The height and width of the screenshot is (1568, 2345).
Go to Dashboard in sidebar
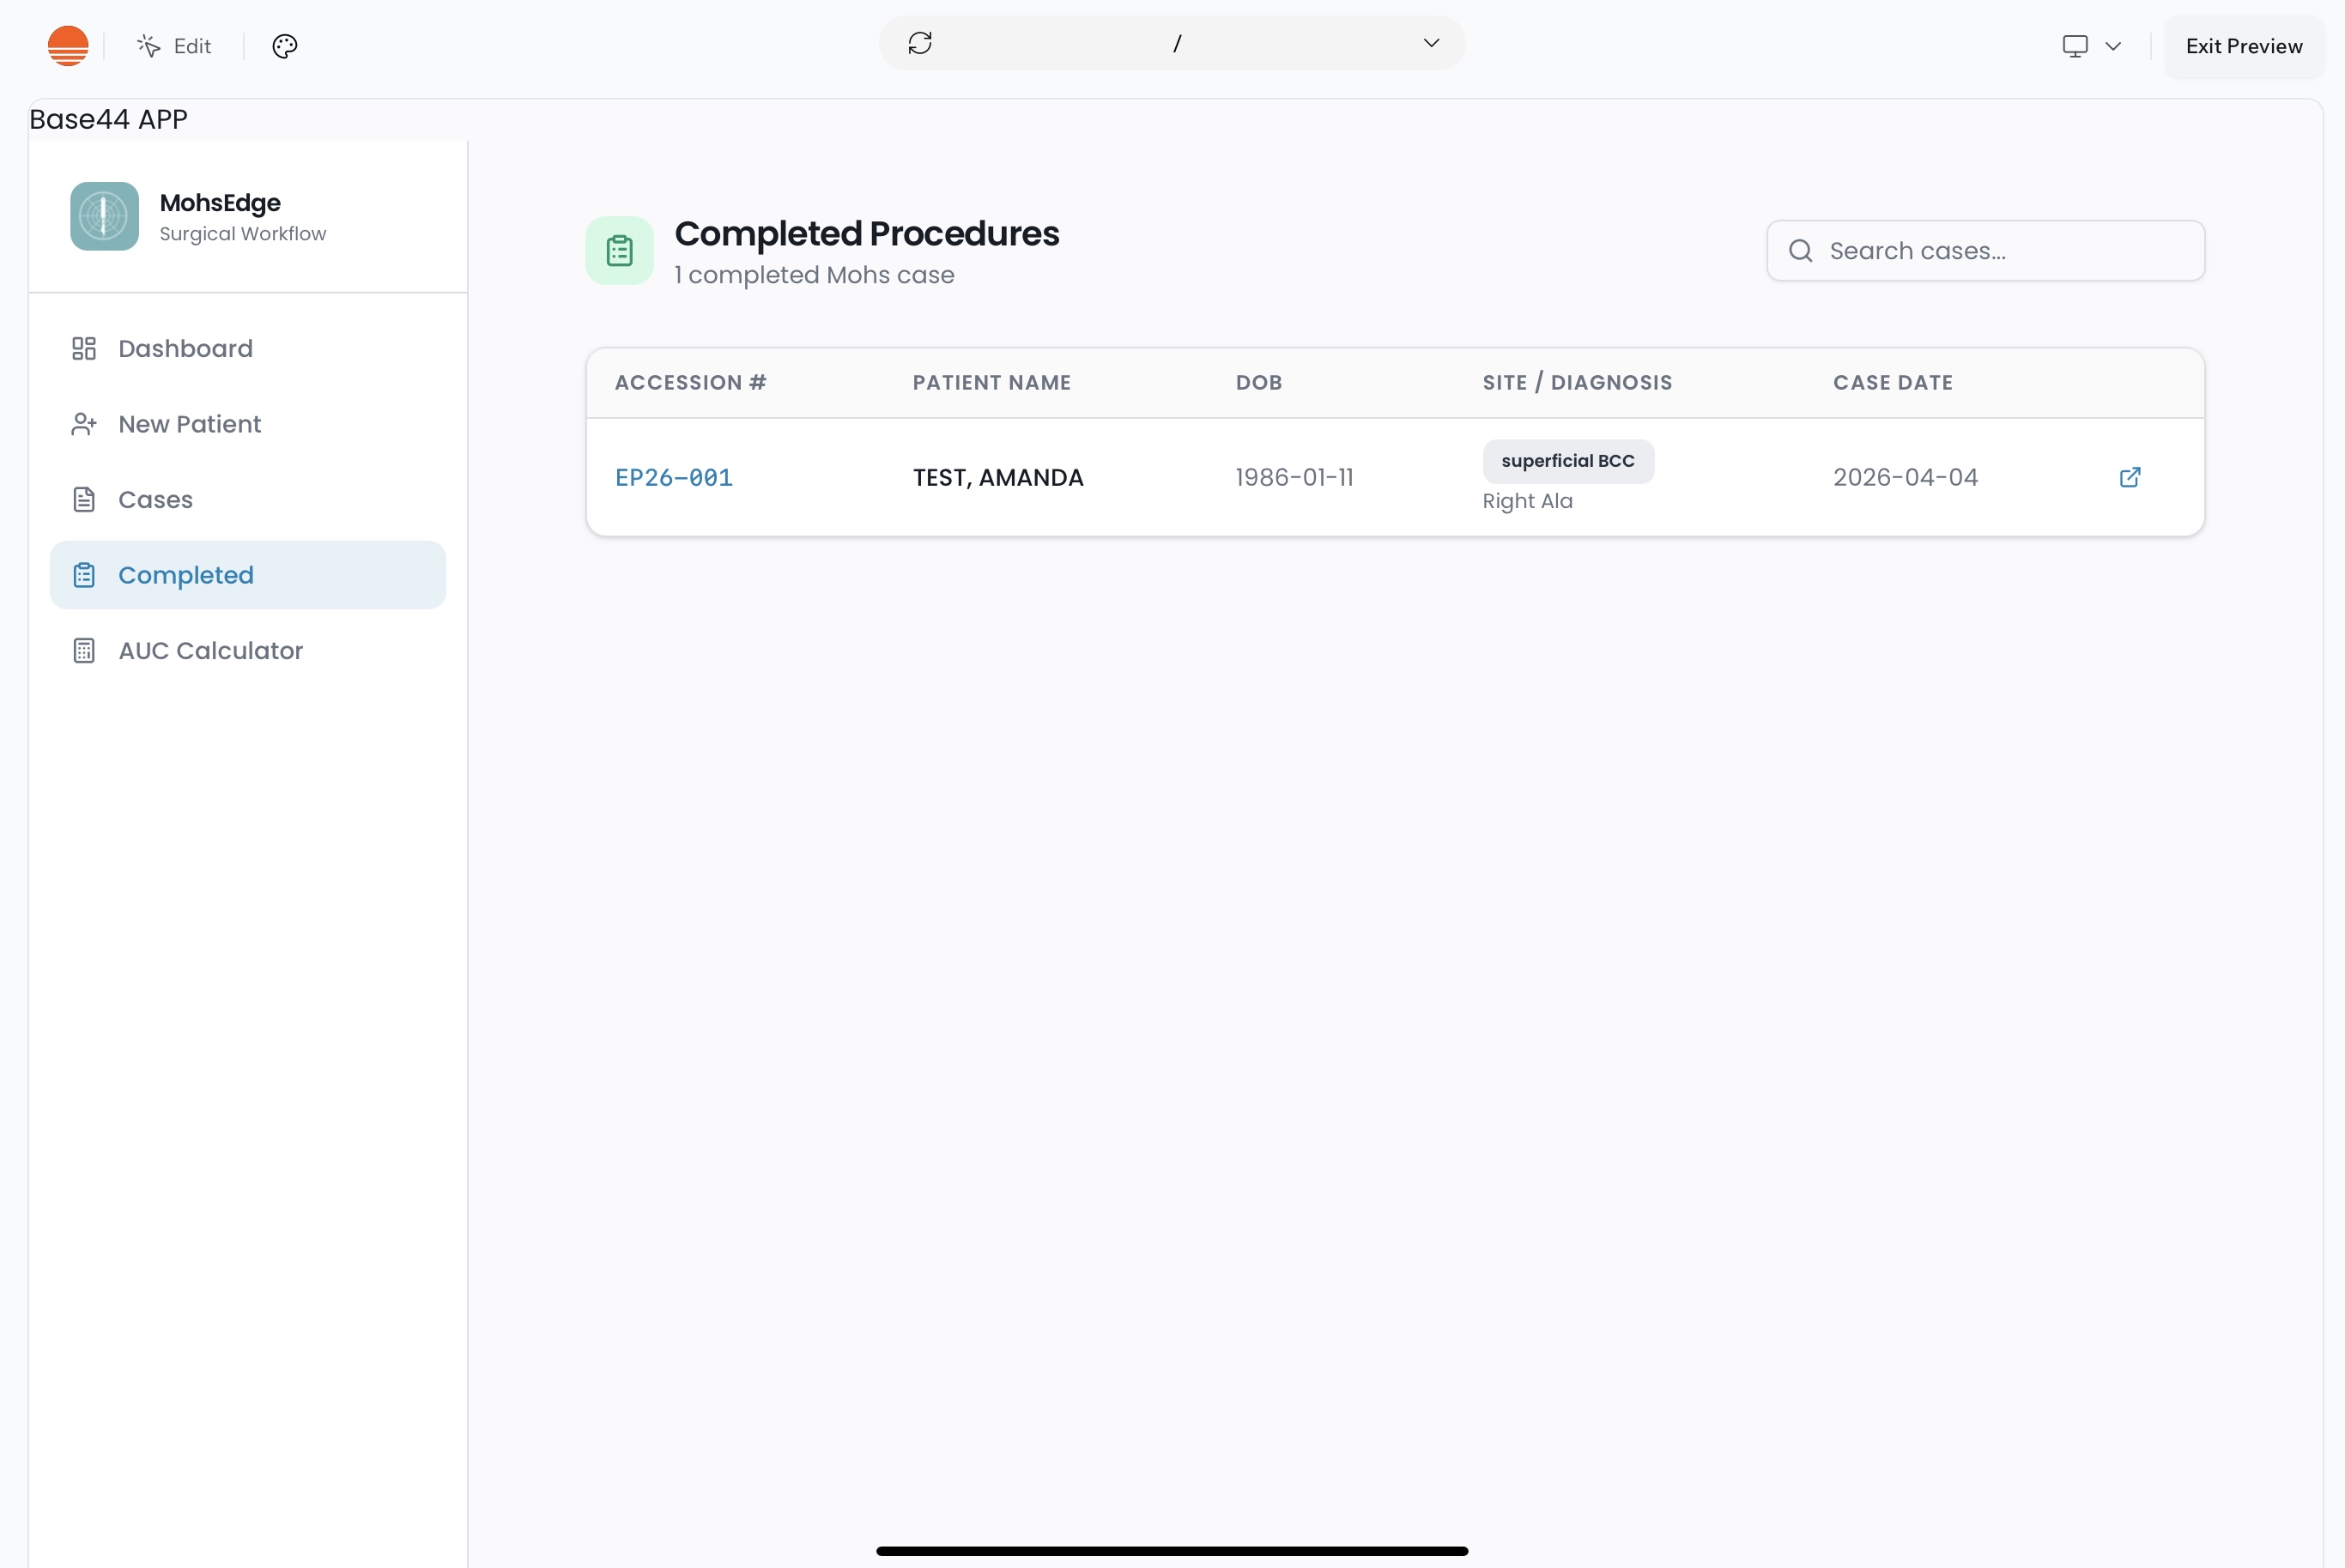pyautogui.click(x=185, y=349)
